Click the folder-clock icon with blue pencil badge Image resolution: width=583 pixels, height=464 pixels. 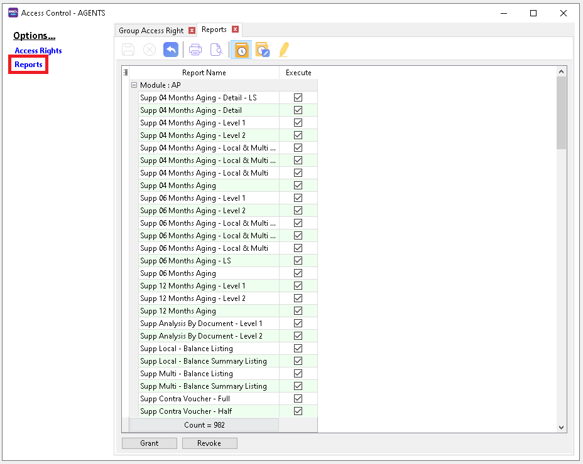pyautogui.click(x=262, y=50)
